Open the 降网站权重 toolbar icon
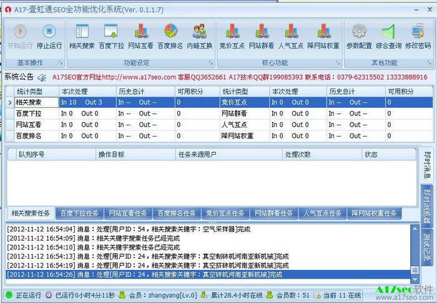 [x=324, y=31]
